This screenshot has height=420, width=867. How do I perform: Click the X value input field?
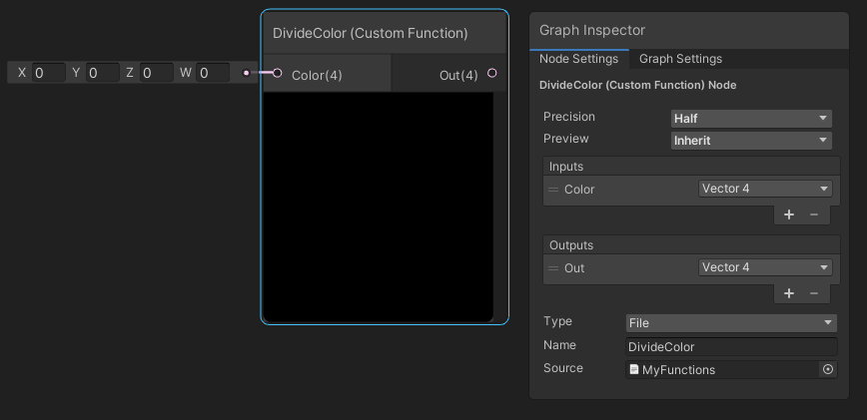49,73
